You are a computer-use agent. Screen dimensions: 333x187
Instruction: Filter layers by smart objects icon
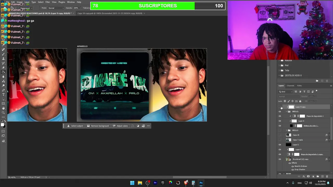pos(313,91)
